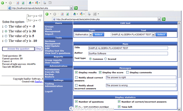Open Mathematics topic dropdown
Viewport: 183px width, 111px height.
91,35
